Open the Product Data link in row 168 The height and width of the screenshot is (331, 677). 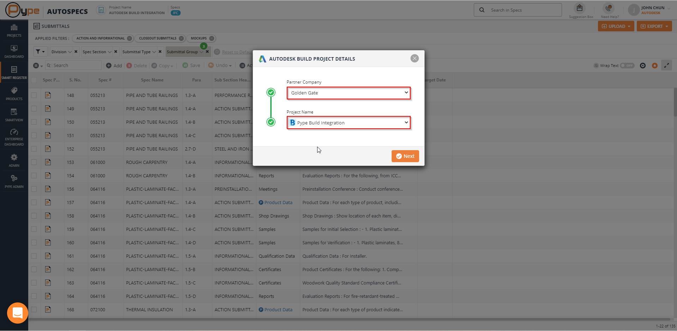tap(278, 309)
